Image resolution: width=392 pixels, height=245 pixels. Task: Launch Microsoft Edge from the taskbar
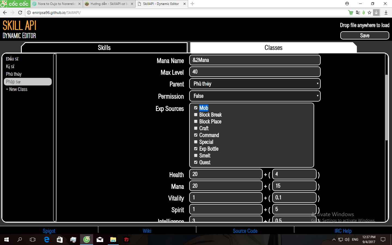coord(47,240)
